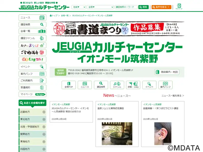Click the 会場一覧 breadcrumb link
Image resolution: width=203 pixels, height=152 pixels.
[65, 16]
